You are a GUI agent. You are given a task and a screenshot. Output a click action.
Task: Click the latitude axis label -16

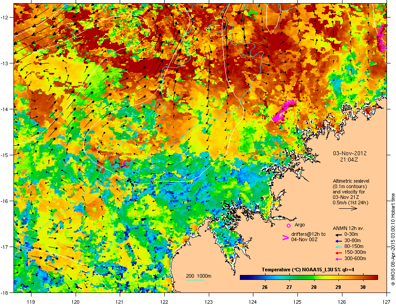(x=5, y=201)
